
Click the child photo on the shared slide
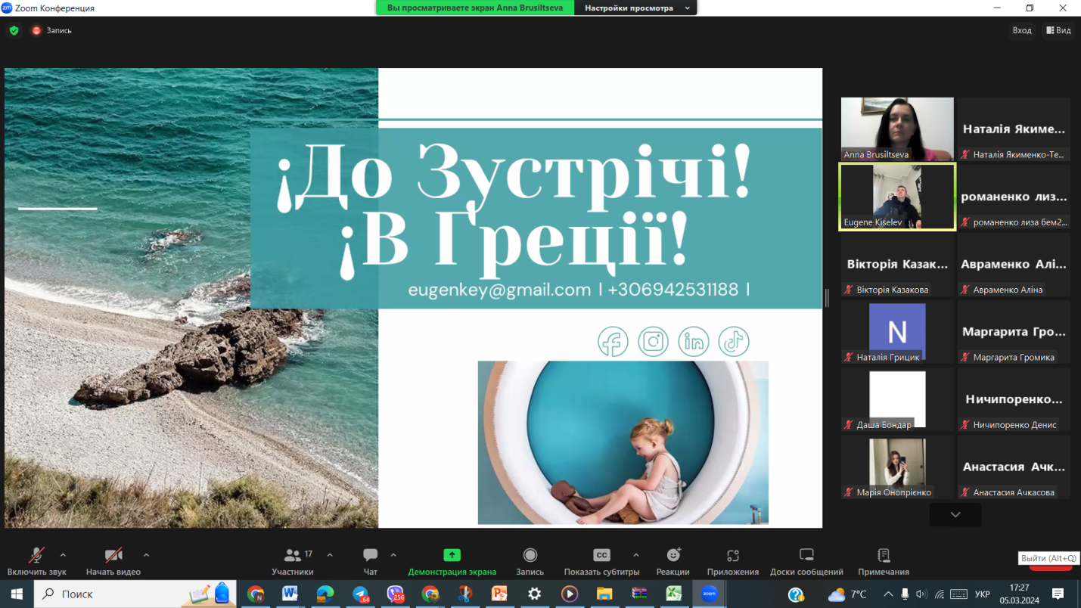[623, 442]
